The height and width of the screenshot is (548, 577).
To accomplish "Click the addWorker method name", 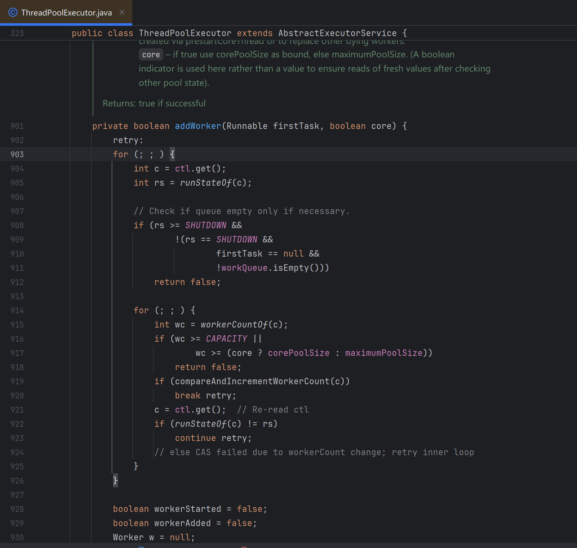I will click(198, 126).
